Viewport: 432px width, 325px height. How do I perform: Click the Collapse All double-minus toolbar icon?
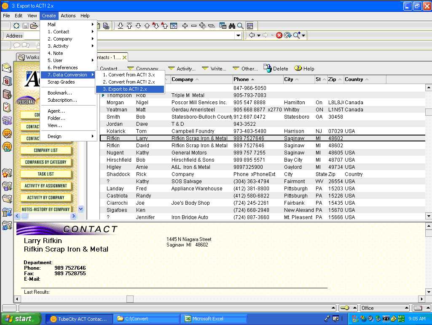click(x=211, y=26)
